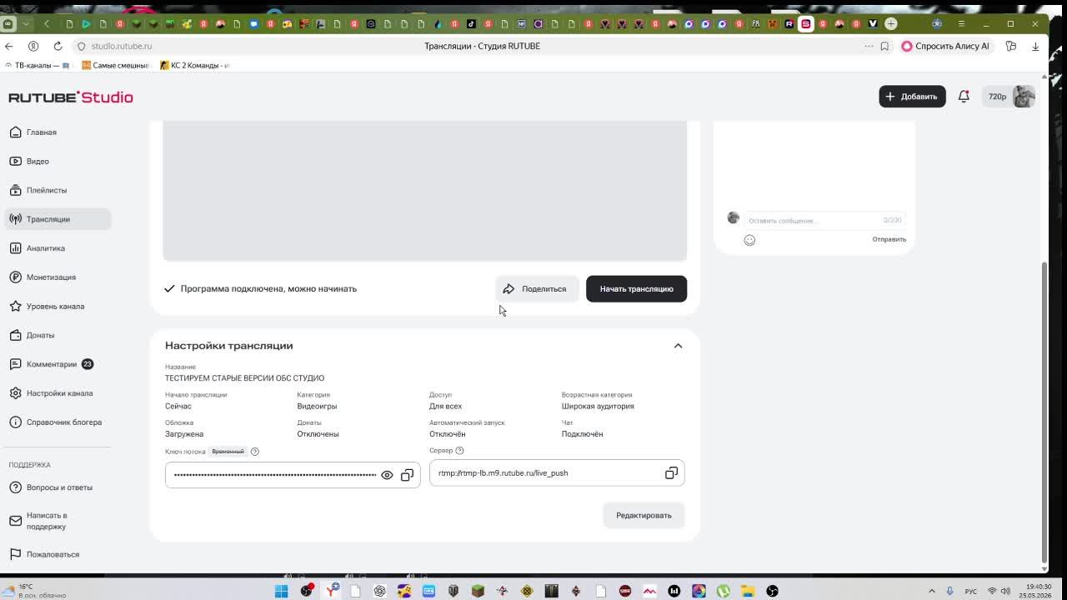
Task: Click the studio.rutube.ru address bar
Action: [122, 46]
